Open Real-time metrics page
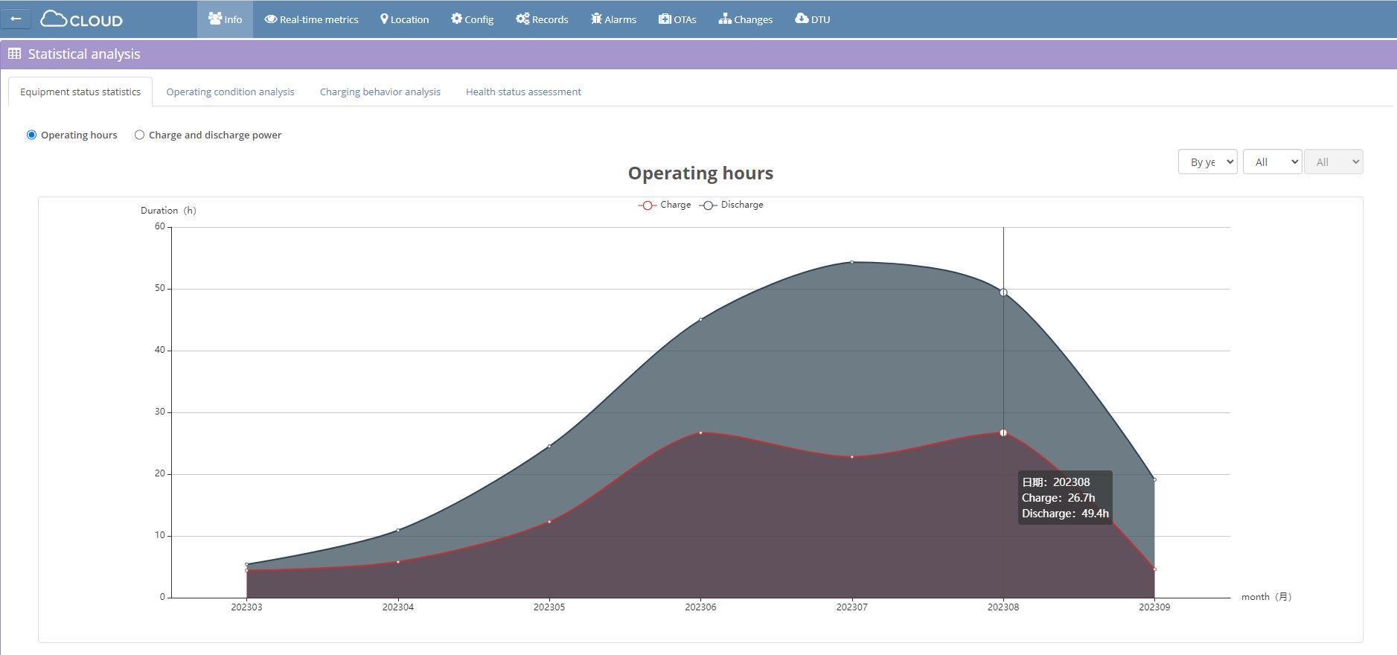The height and width of the screenshot is (655, 1397). pyautogui.click(x=311, y=19)
